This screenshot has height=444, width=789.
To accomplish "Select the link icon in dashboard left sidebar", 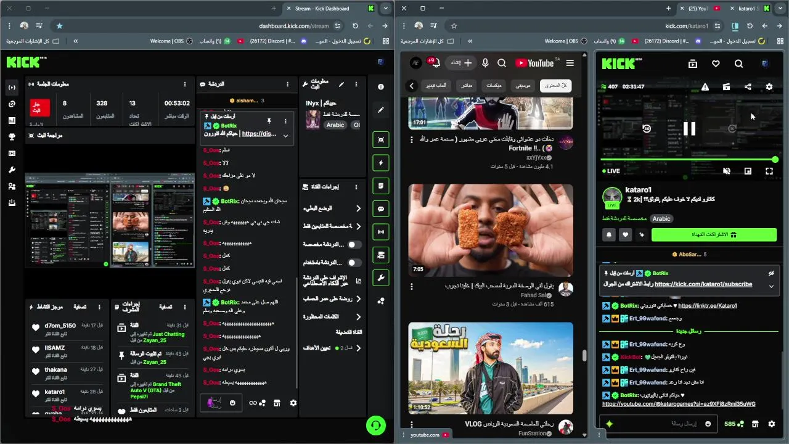I will [x=12, y=104].
